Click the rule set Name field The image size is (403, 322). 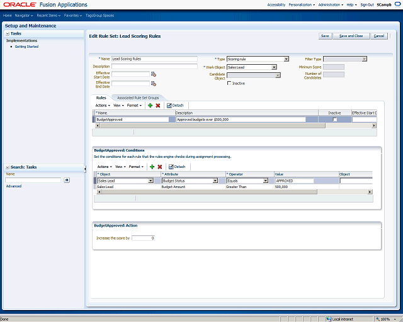coord(154,58)
